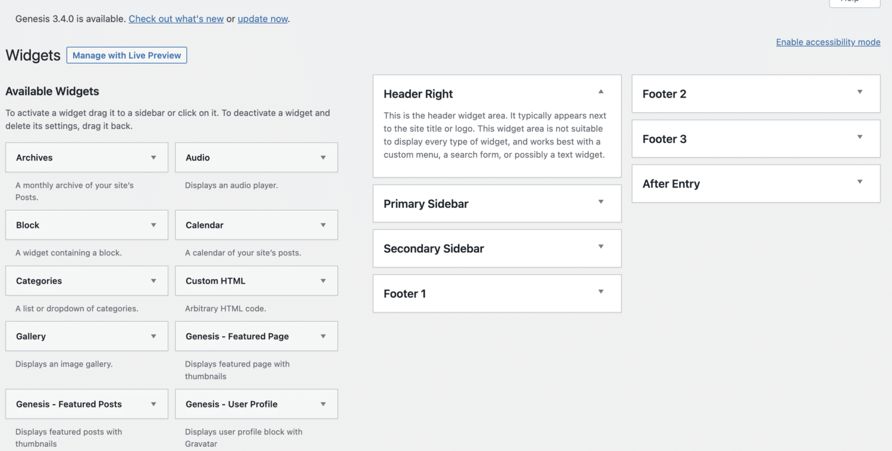
Task: Expand the Audio widget settings
Action: [322, 157]
